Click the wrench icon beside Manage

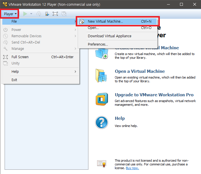click(5, 49)
